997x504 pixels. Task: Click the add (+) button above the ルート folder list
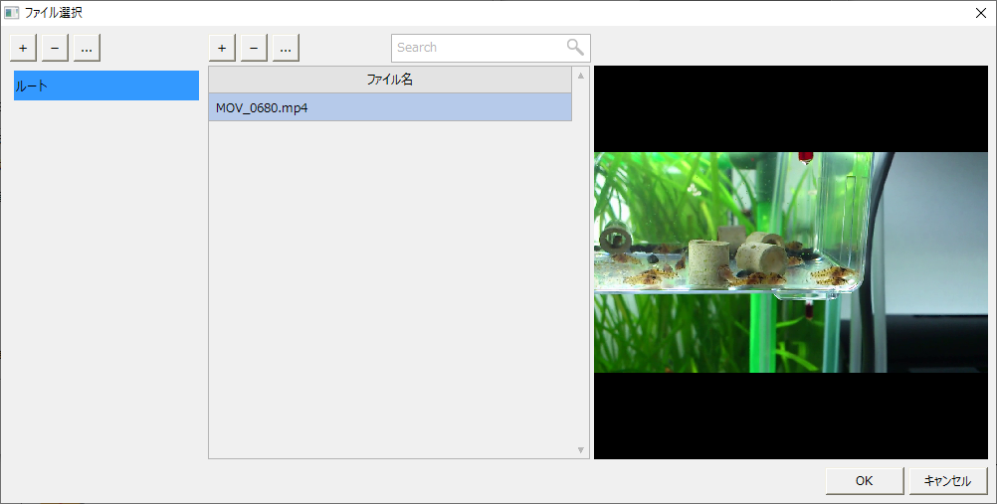pos(23,48)
